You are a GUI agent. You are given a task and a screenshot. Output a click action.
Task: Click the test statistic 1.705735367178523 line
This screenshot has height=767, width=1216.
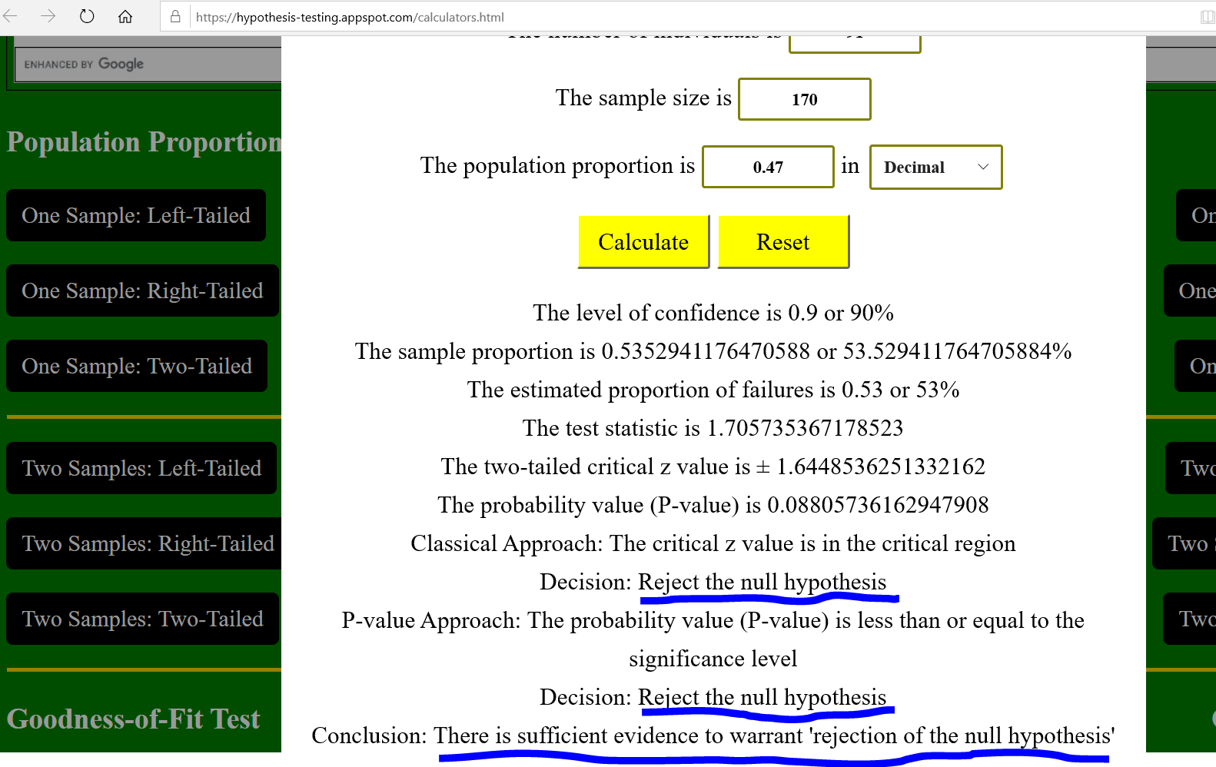713,428
